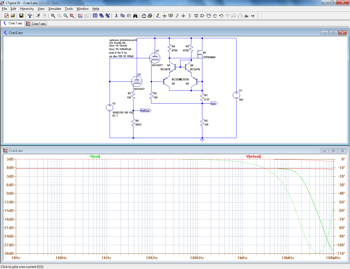The width and height of the screenshot is (350, 269).
Task: Select the M1 STP8NM60 MOSFET
Action: [200, 54]
